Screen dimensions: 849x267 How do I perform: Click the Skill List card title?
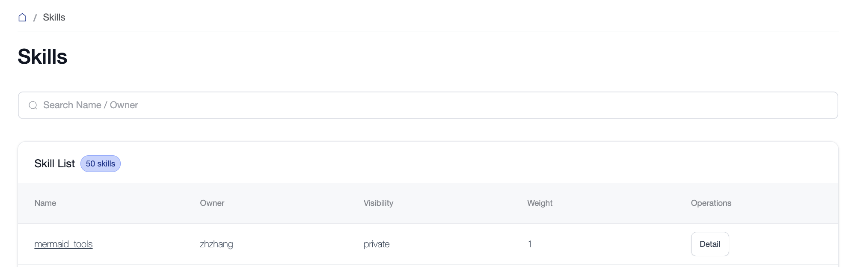[x=54, y=164]
